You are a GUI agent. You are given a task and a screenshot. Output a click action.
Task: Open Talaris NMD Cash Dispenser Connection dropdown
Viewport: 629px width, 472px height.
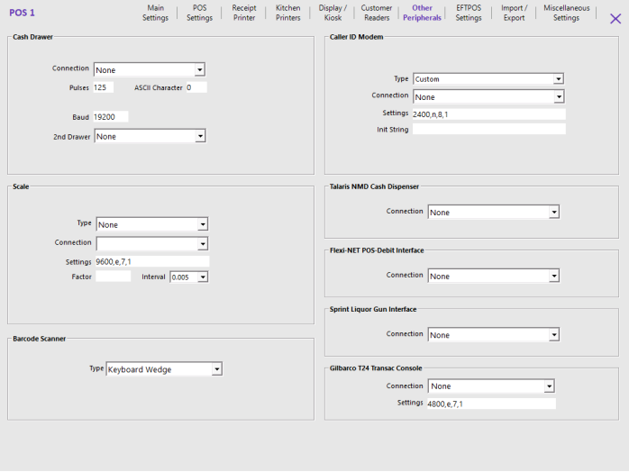click(x=494, y=213)
